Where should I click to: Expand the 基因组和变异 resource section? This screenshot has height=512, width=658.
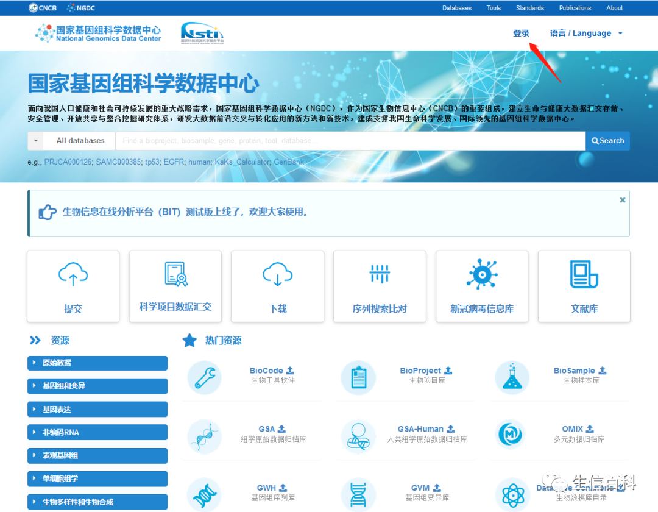tap(97, 386)
